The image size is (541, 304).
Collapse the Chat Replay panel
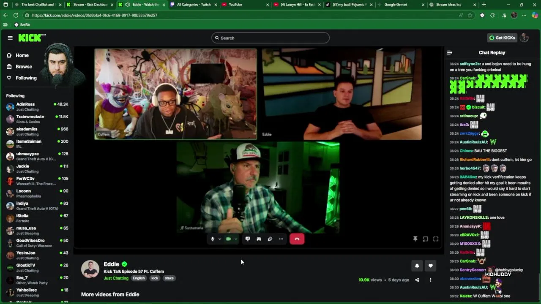click(x=450, y=53)
